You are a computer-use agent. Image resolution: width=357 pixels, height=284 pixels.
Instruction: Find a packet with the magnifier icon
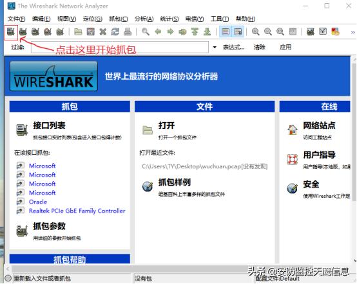[x=146, y=31]
